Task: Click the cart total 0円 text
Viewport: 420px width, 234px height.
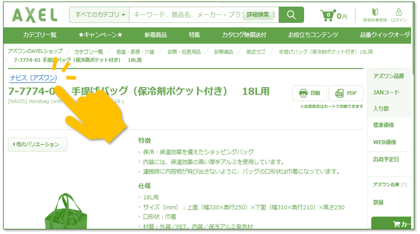Action: pos(342,16)
